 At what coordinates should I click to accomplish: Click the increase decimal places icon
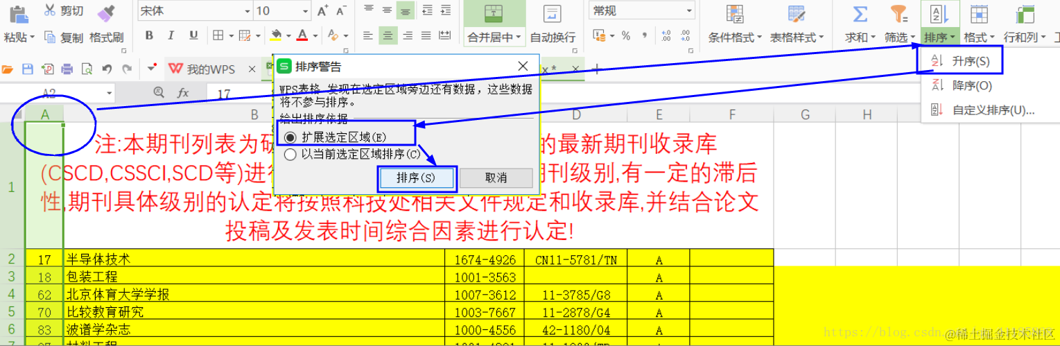pos(666,35)
